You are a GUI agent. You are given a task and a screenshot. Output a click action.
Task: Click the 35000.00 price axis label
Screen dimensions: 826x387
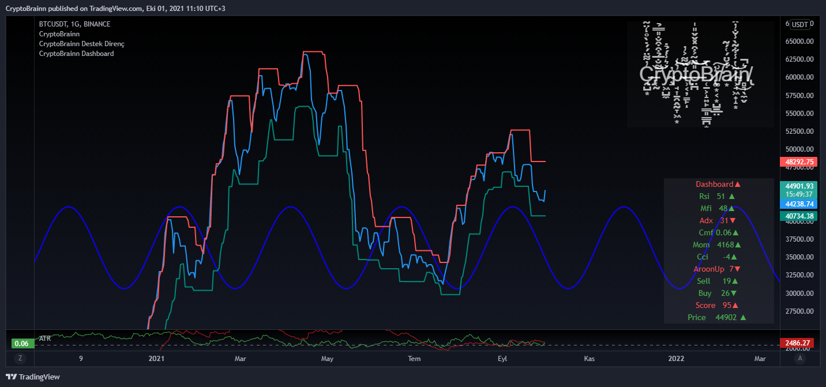[x=799, y=257]
